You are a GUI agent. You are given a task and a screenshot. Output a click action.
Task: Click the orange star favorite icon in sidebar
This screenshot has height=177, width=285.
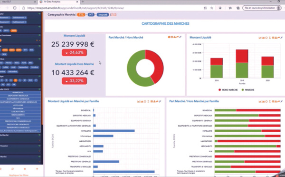pyautogui.click(x=25, y=169)
